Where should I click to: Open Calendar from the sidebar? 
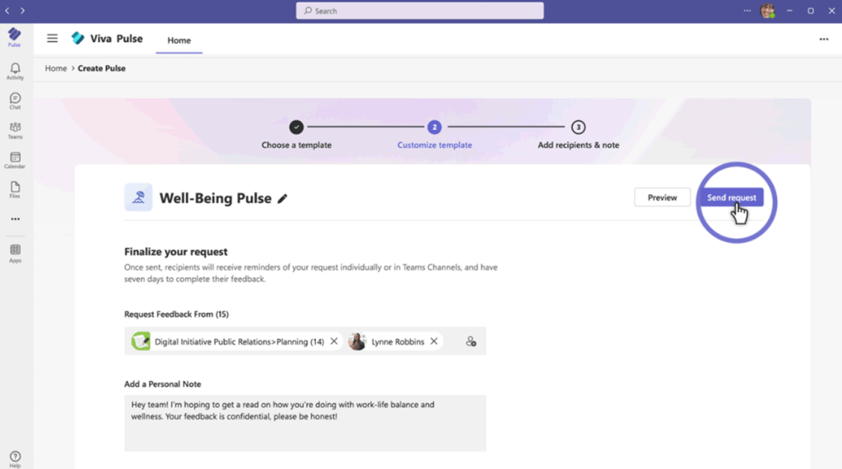(15, 160)
